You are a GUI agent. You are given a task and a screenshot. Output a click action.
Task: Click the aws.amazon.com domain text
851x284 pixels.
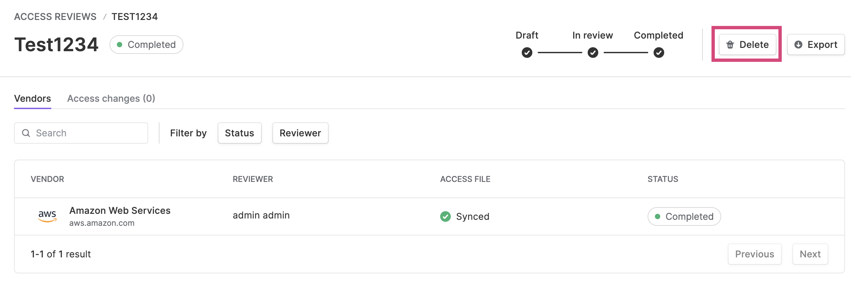click(x=102, y=223)
